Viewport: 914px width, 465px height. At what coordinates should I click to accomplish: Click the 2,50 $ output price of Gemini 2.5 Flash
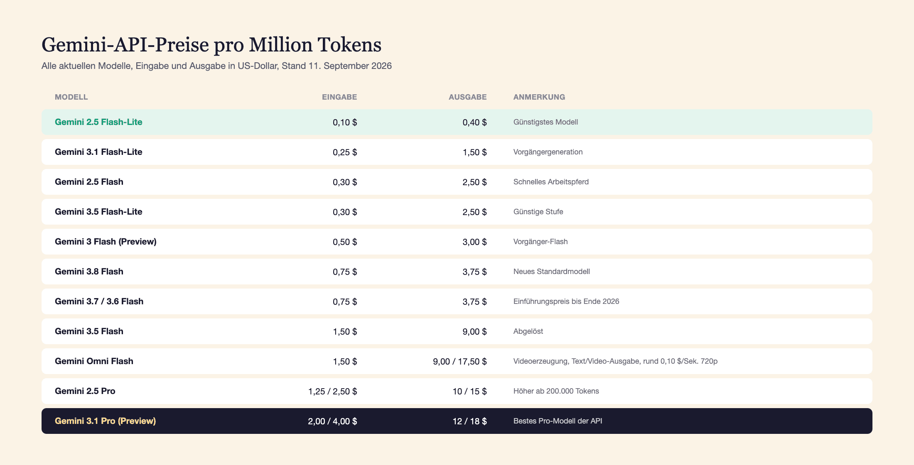[474, 182]
